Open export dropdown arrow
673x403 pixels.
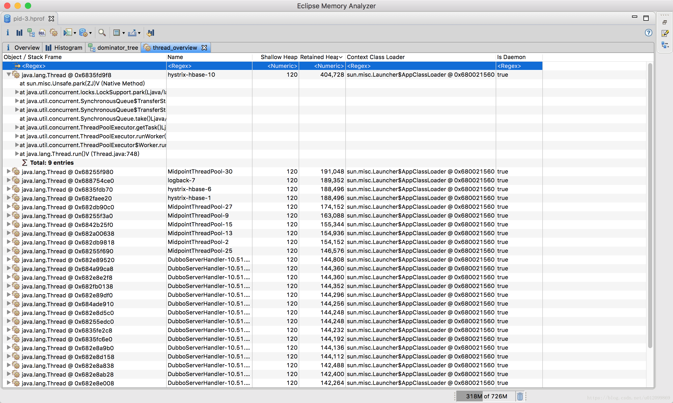pyautogui.click(x=139, y=33)
